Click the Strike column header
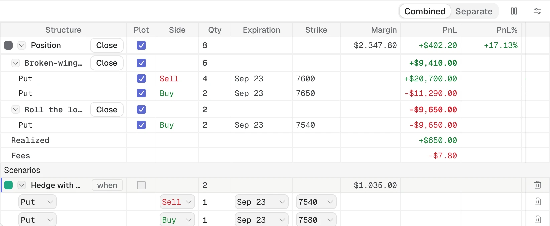550x226 pixels. tap(316, 30)
